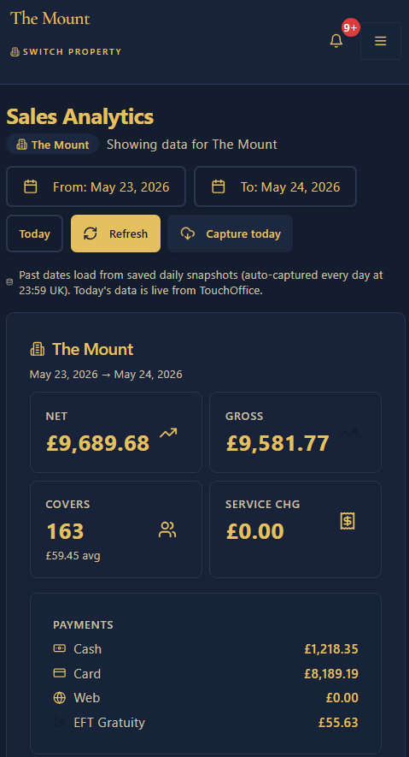Click the Today button
Viewport: 409px width, 757px height.
(x=35, y=234)
